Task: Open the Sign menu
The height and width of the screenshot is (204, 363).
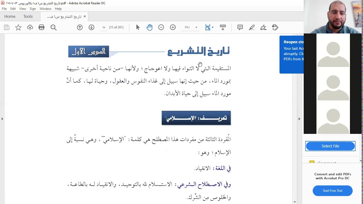Action: coord(33,9)
